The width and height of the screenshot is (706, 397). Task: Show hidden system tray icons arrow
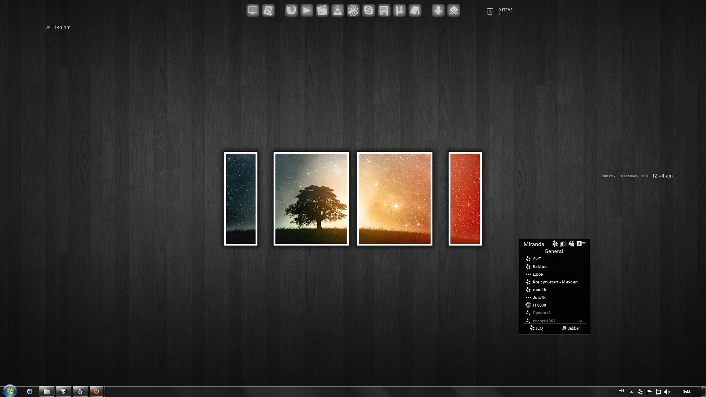pos(631,392)
